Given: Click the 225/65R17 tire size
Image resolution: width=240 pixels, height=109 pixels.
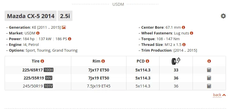Looking at the screenshot, I should tap(32, 70).
